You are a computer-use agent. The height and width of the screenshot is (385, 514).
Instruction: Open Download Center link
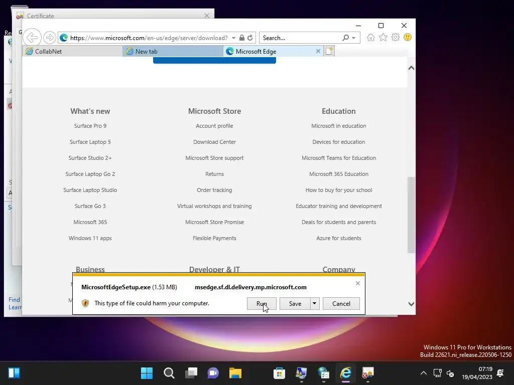[214, 142]
